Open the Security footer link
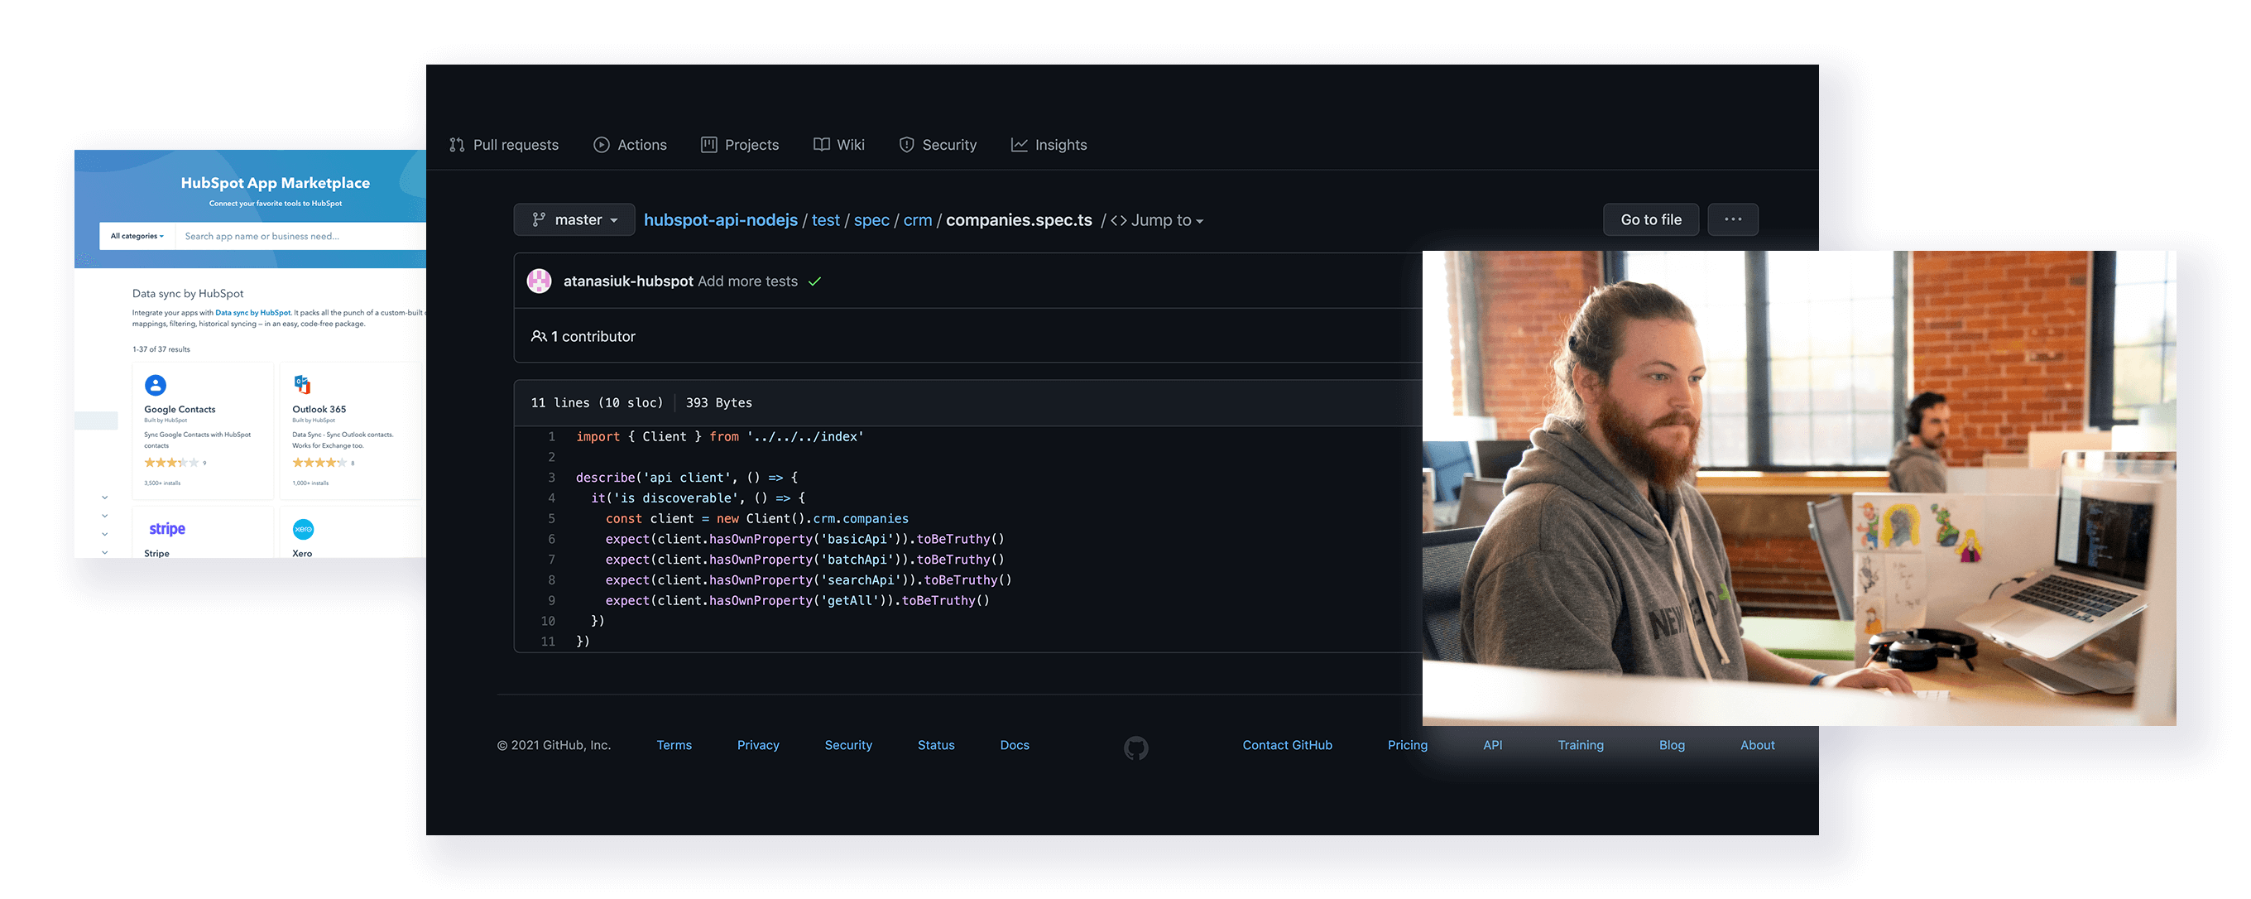2251x899 pixels. pyautogui.click(x=847, y=745)
